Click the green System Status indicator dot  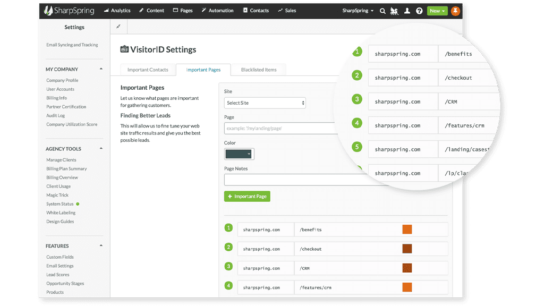point(78,204)
